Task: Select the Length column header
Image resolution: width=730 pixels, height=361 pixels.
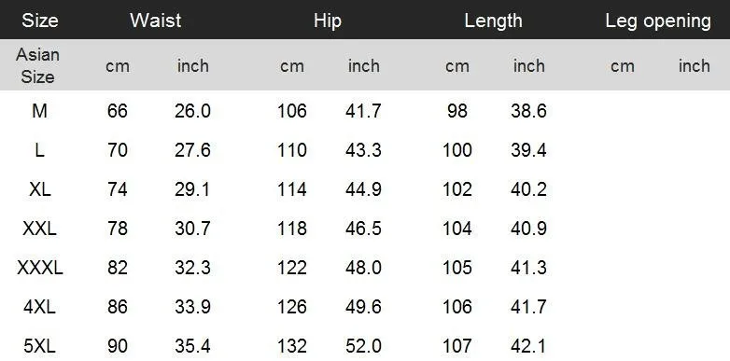Action: point(493,21)
